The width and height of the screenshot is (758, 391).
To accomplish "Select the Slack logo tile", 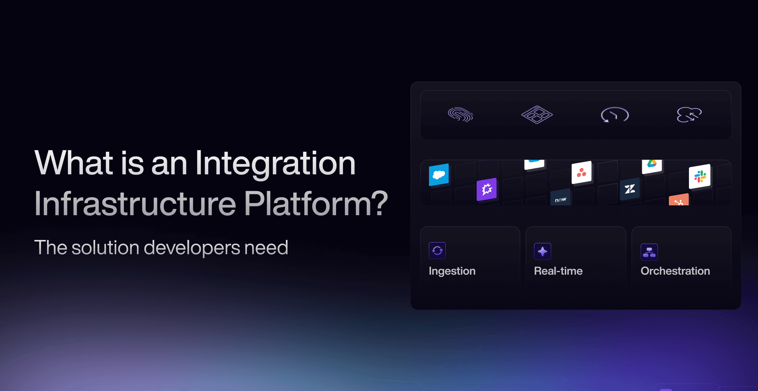I will 700,177.
